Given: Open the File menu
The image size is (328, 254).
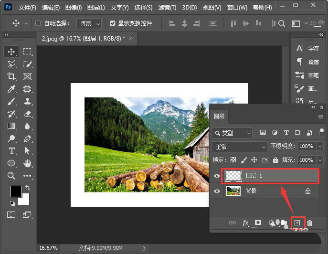Looking at the screenshot, I should point(27,8).
